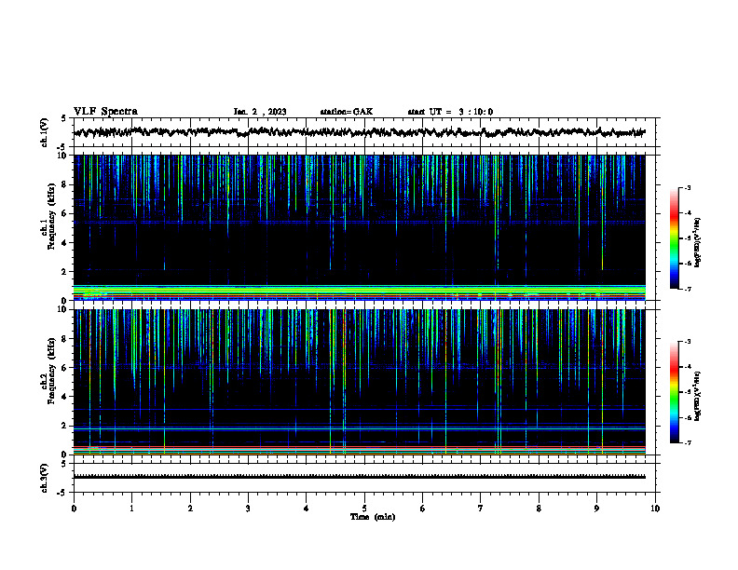The width and height of the screenshot is (738, 570).
Task: Click the 10 minute tick on time axis
Action: click(x=655, y=509)
